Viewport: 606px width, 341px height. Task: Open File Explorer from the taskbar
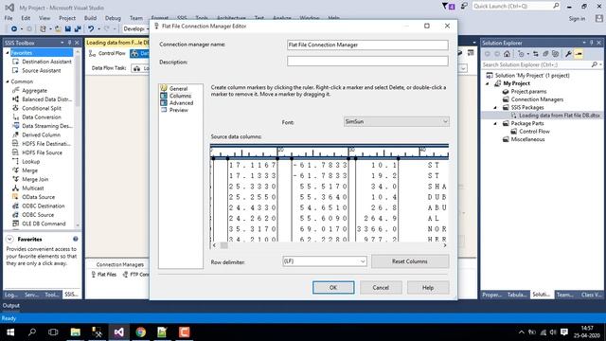click(x=76, y=332)
